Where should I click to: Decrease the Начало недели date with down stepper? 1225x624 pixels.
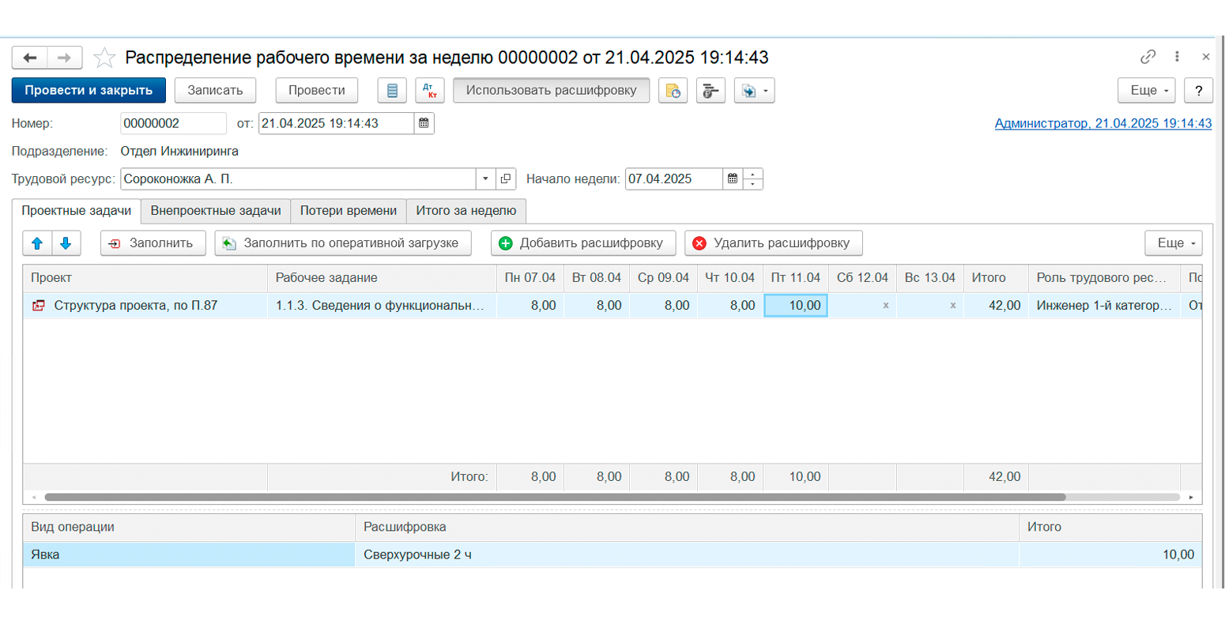(752, 184)
